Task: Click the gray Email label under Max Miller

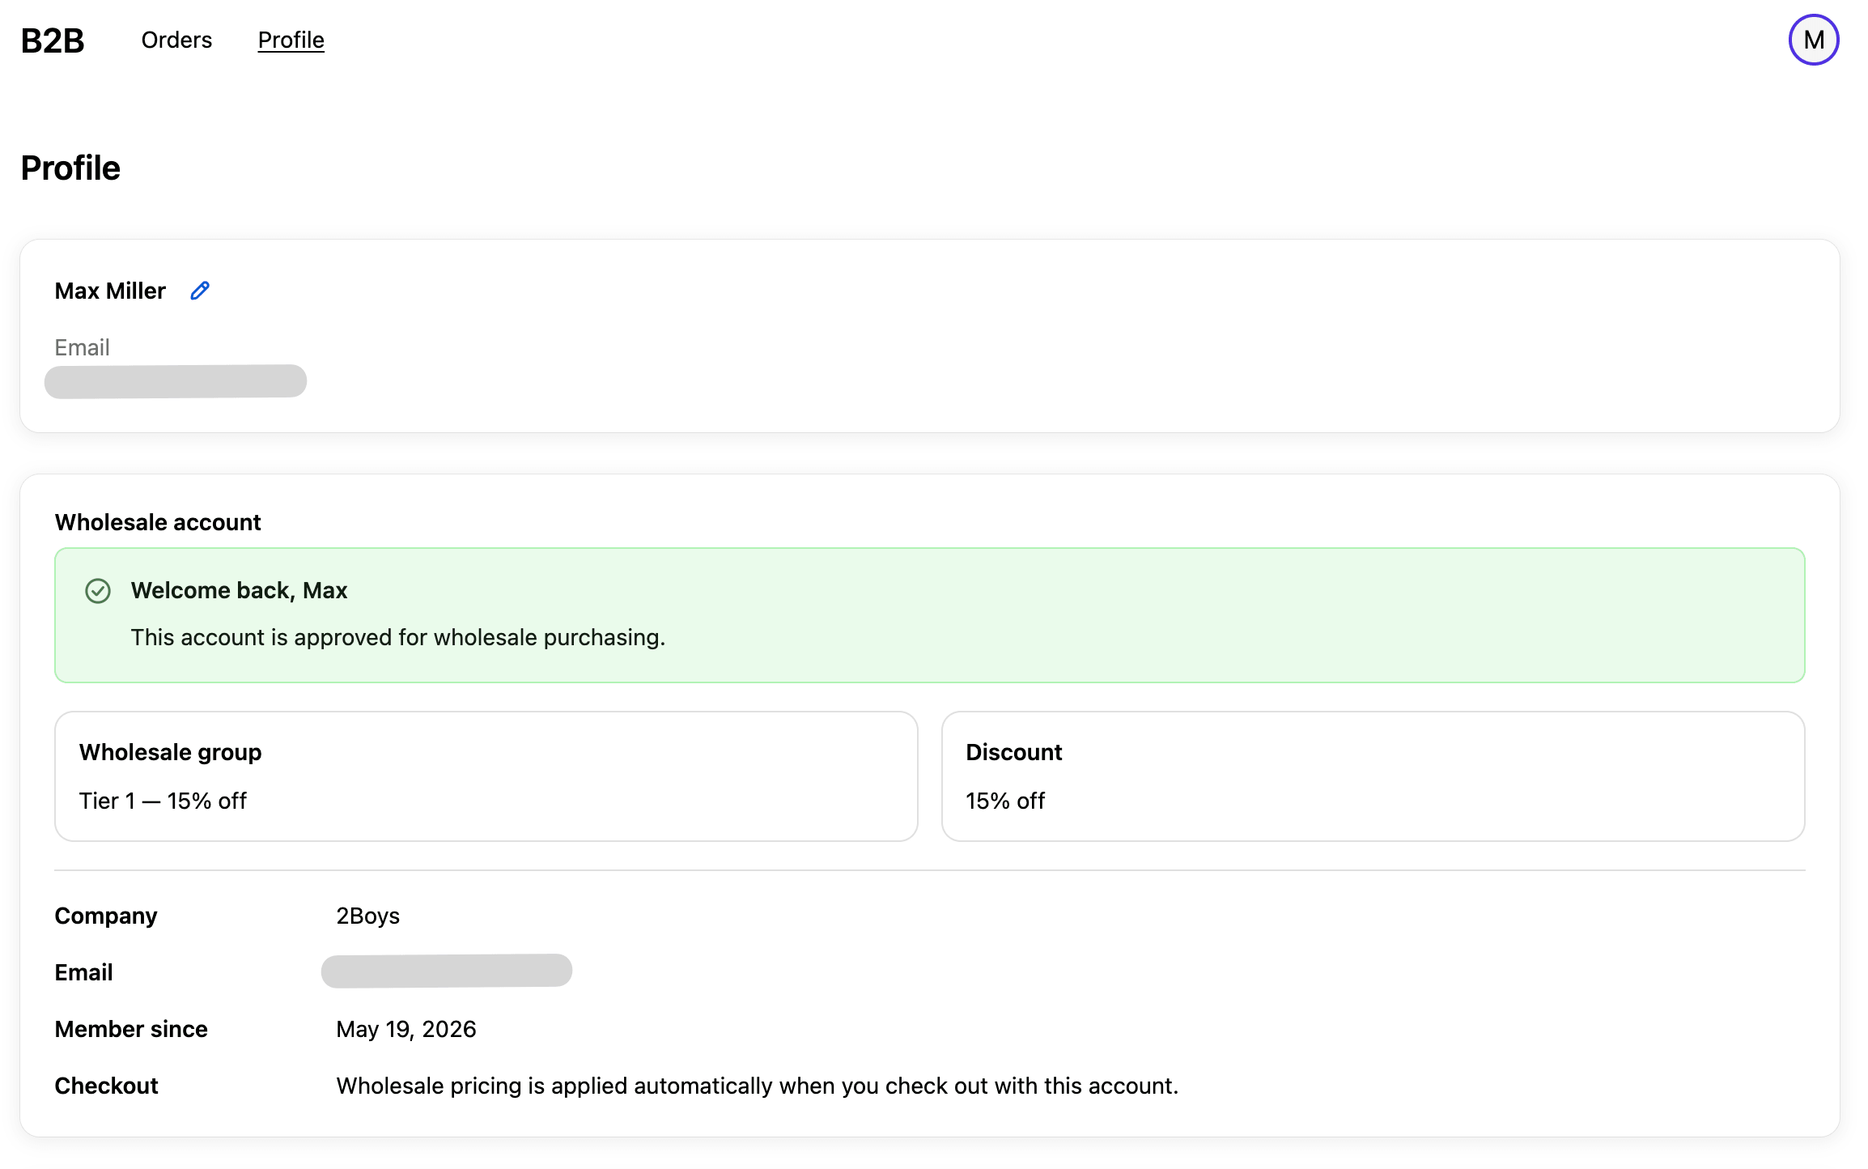Action: (82, 347)
